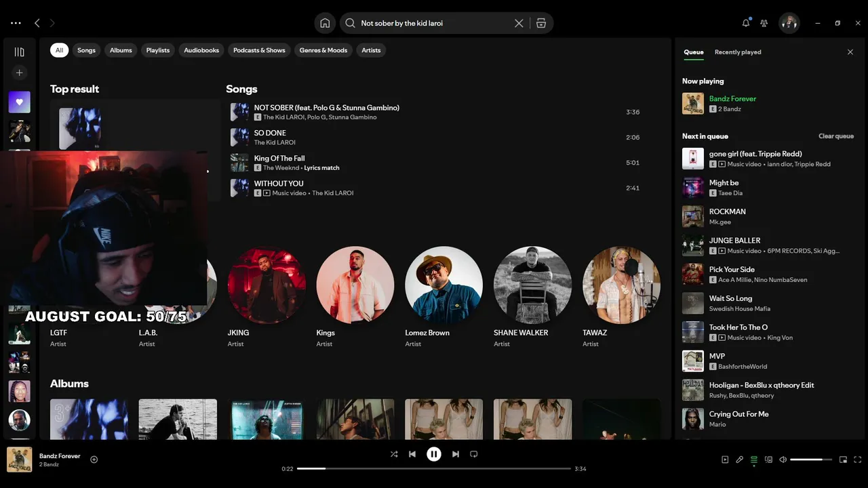Enter full screen mode
868x488 pixels.
click(858, 460)
